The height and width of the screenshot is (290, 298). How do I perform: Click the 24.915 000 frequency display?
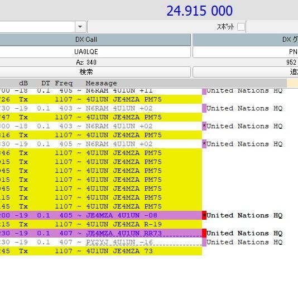[199, 11]
